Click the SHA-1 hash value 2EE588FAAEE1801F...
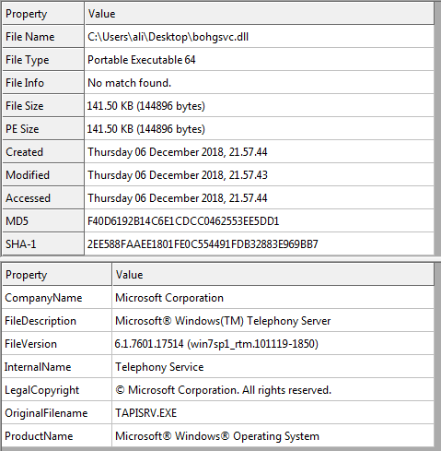 203,244
